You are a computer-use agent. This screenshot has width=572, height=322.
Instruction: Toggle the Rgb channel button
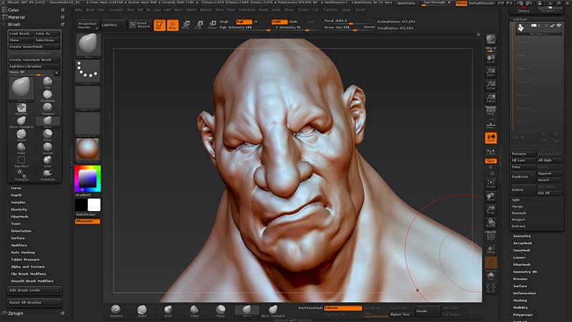coord(244,21)
